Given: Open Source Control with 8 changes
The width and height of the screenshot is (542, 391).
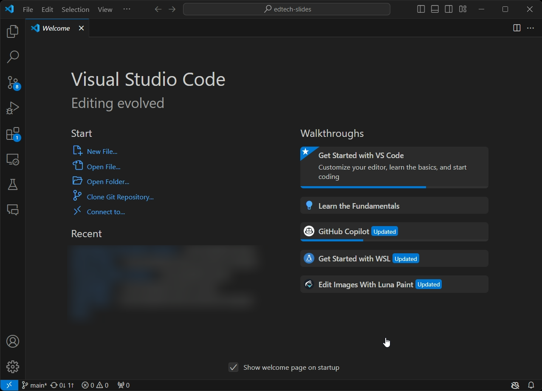Looking at the screenshot, I should [13, 83].
